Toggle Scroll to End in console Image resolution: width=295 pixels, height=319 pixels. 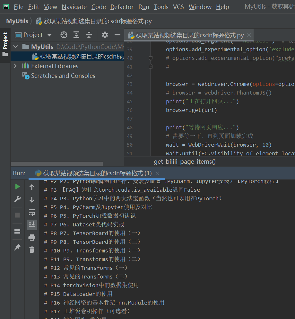32,225
